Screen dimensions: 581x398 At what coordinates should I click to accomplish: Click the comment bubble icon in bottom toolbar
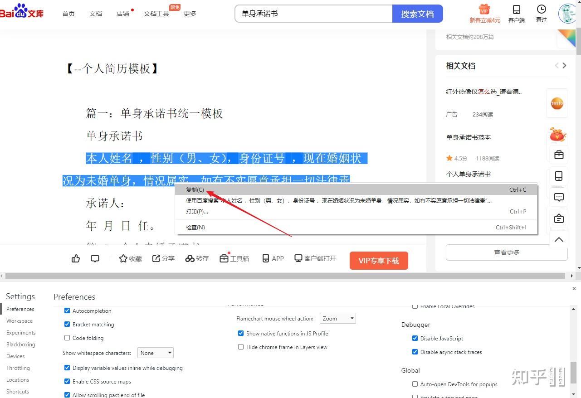point(95,258)
